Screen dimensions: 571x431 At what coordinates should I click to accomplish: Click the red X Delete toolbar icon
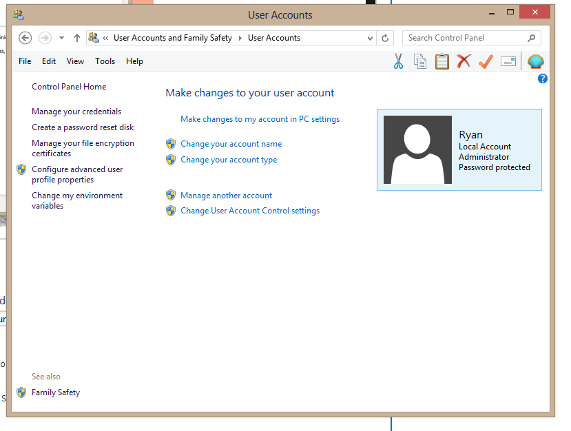pos(464,61)
